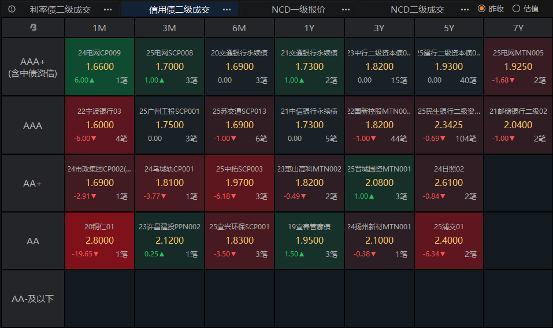The width and height of the screenshot is (553, 328).
Task: Click the logo icon in the header corner
Action: [33, 27]
